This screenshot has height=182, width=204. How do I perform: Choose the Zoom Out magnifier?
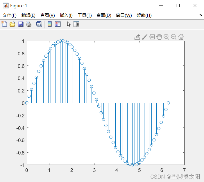click(173, 37)
